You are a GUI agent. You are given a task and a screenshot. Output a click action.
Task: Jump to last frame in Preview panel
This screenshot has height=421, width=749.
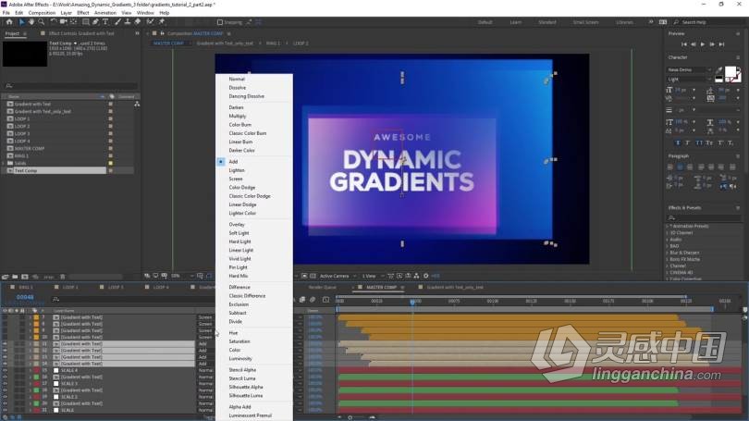point(722,44)
